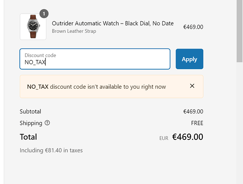This screenshot has width=243, height=184.
Task: Click the empty scrollbar track below thumb
Action: (240, 123)
